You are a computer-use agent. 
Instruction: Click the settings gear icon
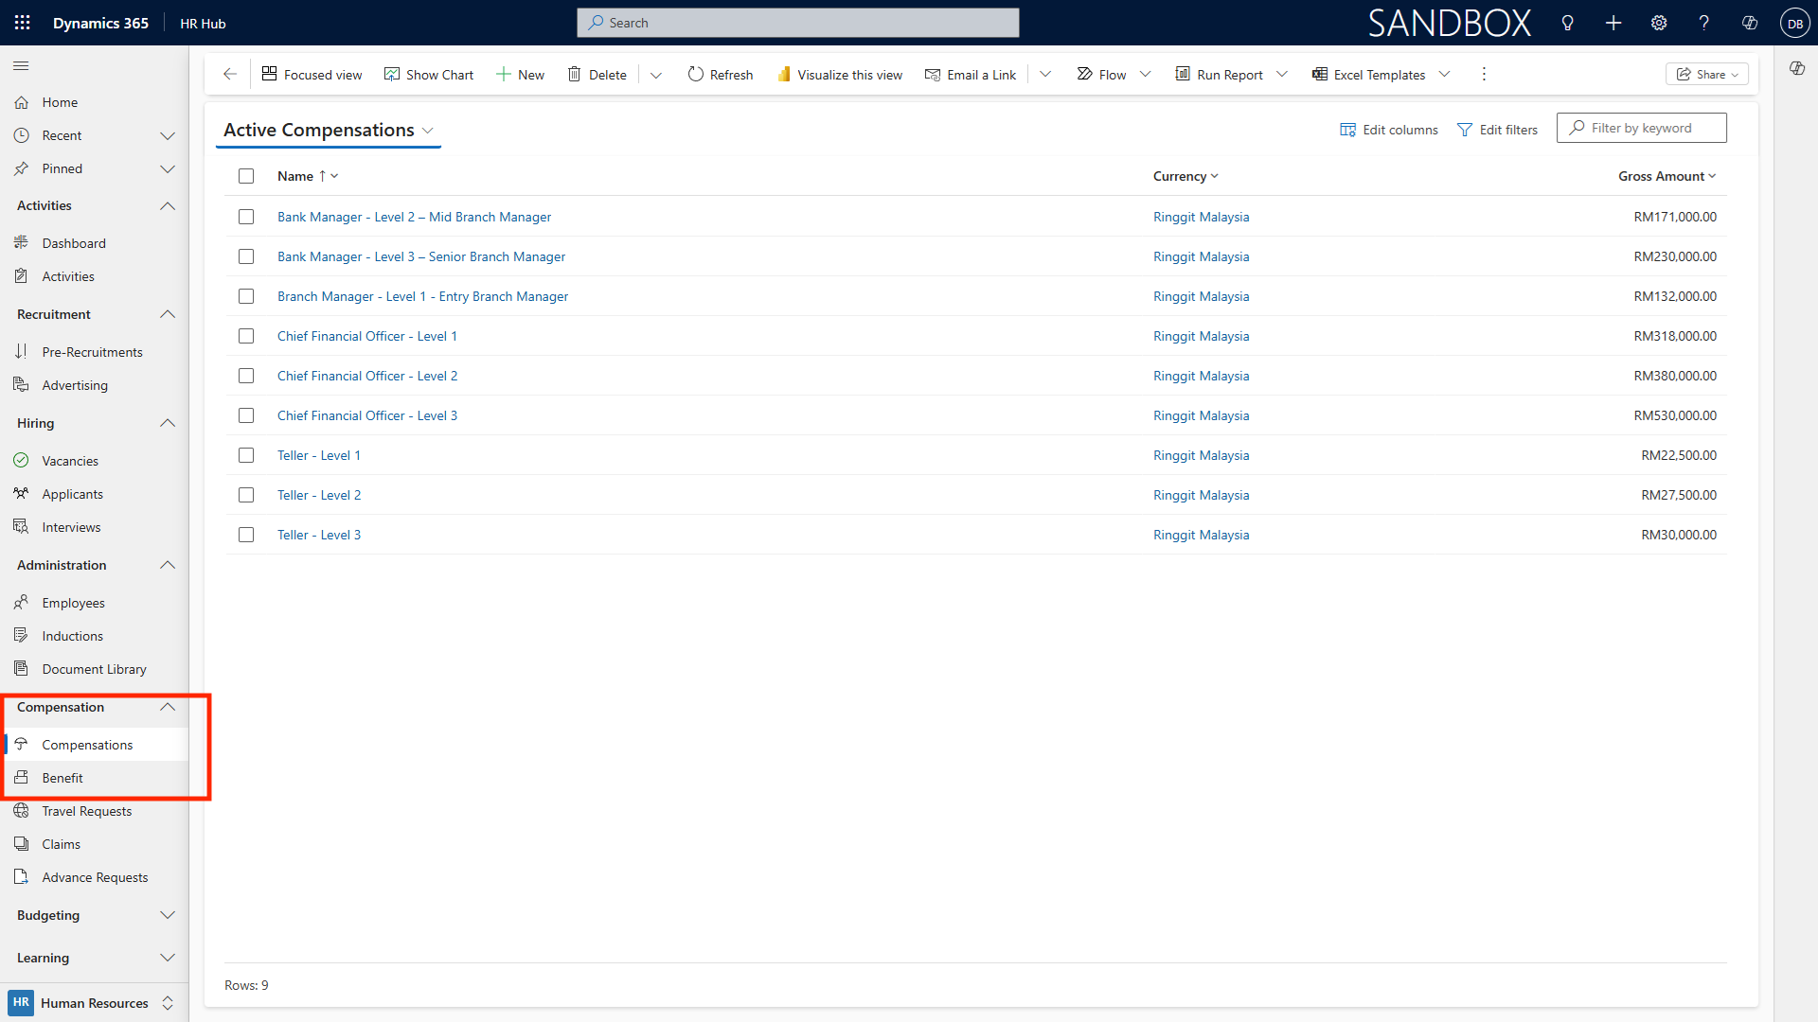(x=1659, y=23)
